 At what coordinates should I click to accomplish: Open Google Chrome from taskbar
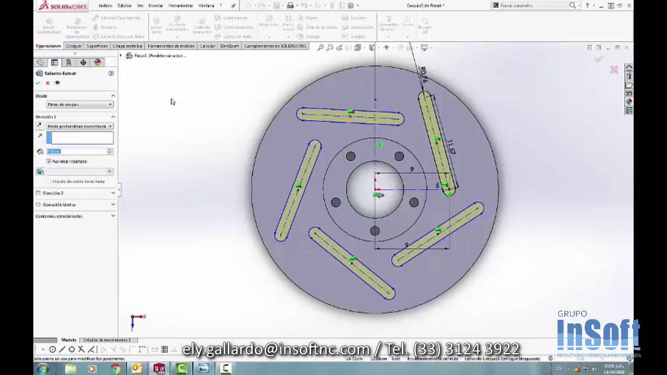115,369
